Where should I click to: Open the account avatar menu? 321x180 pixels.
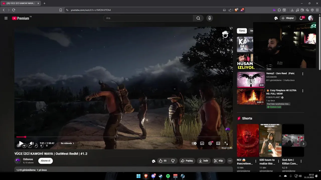pos(310,18)
